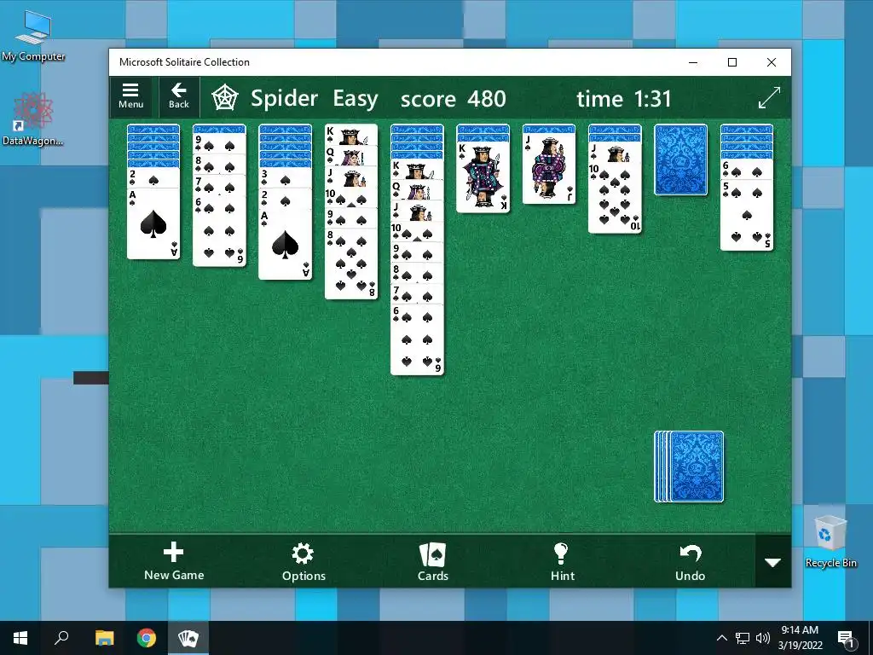Click the score 480 display
The image size is (873, 655).
point(454,99)
